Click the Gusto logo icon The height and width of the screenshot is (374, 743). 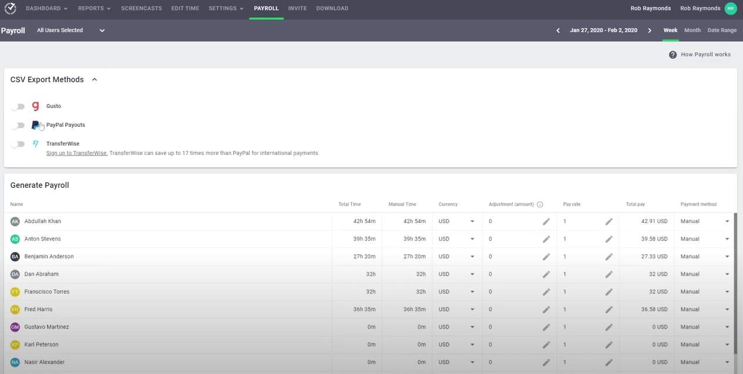35,106
